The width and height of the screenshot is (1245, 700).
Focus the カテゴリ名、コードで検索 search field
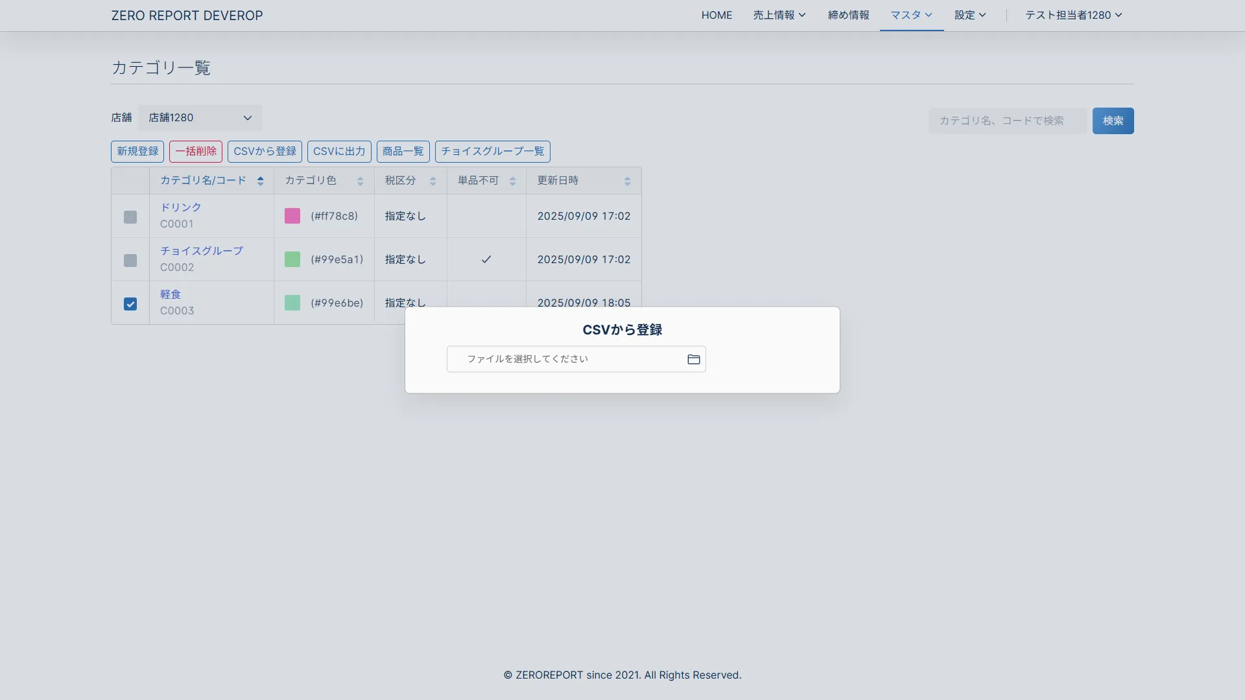(1007, 121)
